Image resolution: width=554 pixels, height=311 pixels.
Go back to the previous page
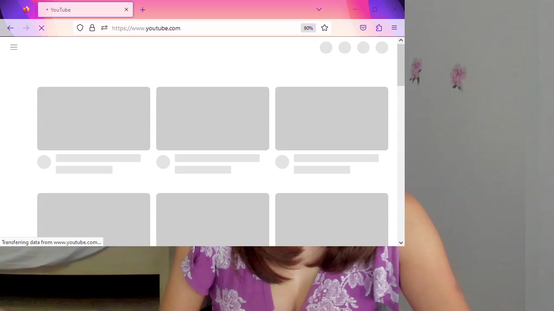pyautogui.click(x=10, y=28)
